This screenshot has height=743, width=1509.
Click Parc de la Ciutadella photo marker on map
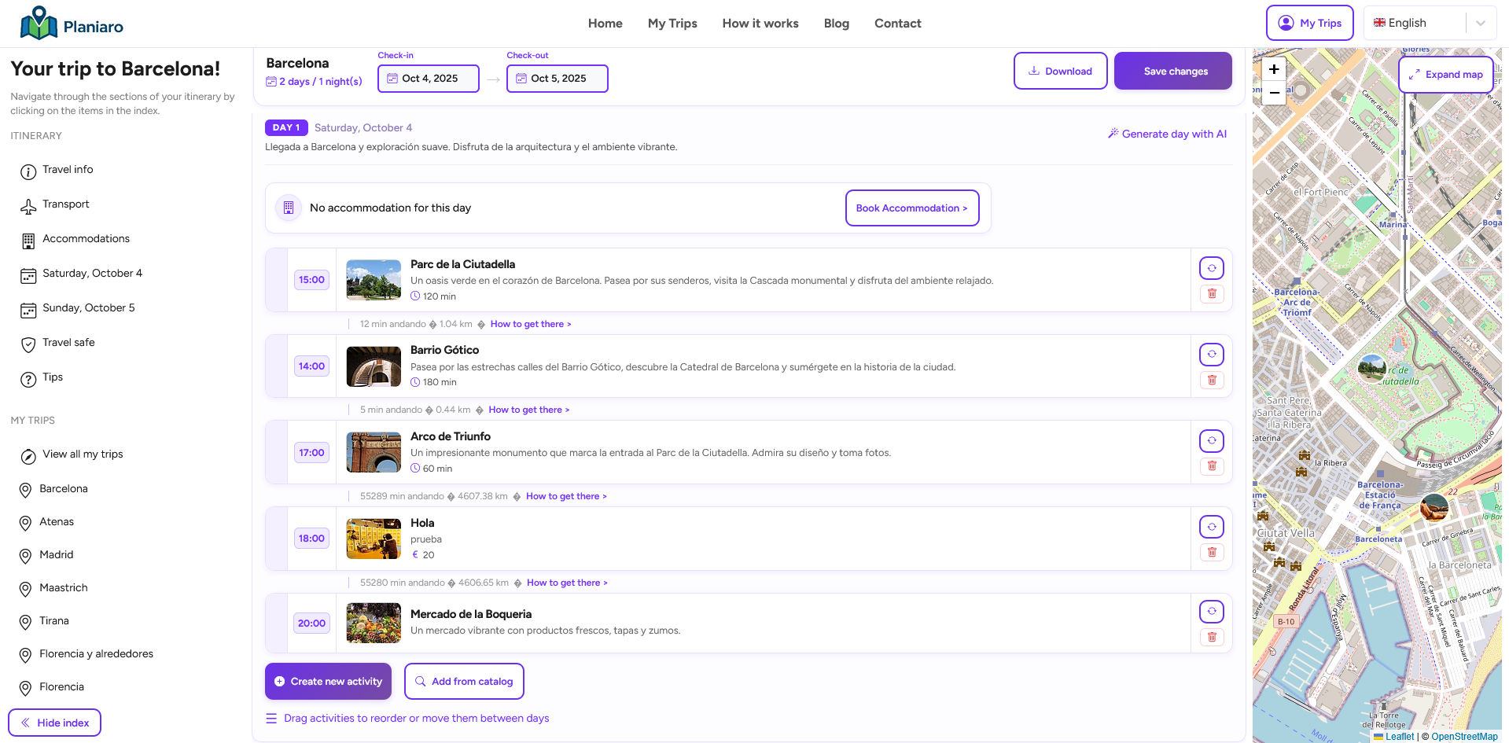[x=1372, y=368]
